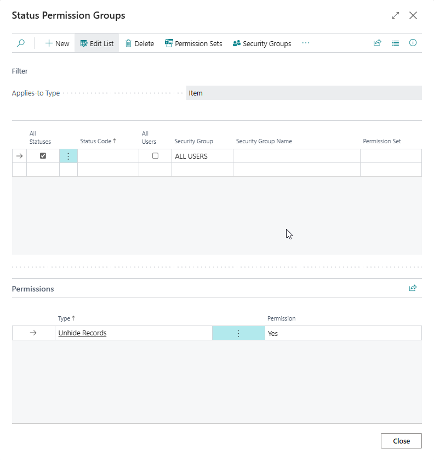
Task: Click the search magnifier icon
Action: pyautogui.click(x=20, y=43)
